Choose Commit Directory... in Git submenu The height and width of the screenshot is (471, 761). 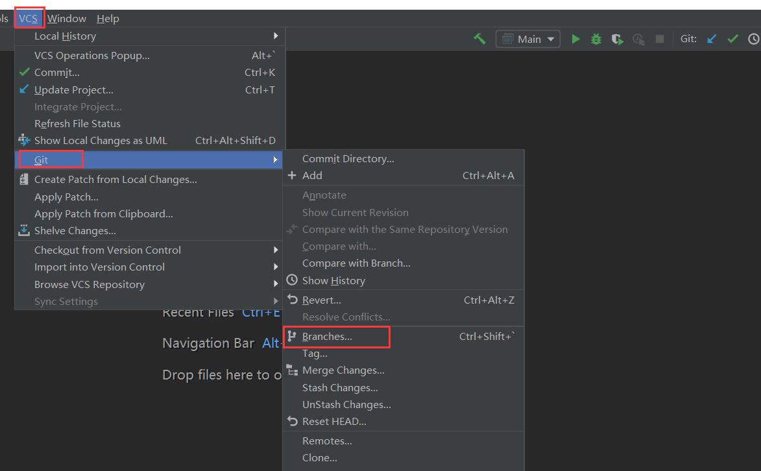[x=404, y=159]
